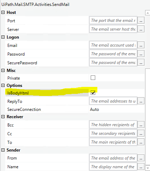Collapse the Logon section
The image size is (150, 171).
(3, 37)
